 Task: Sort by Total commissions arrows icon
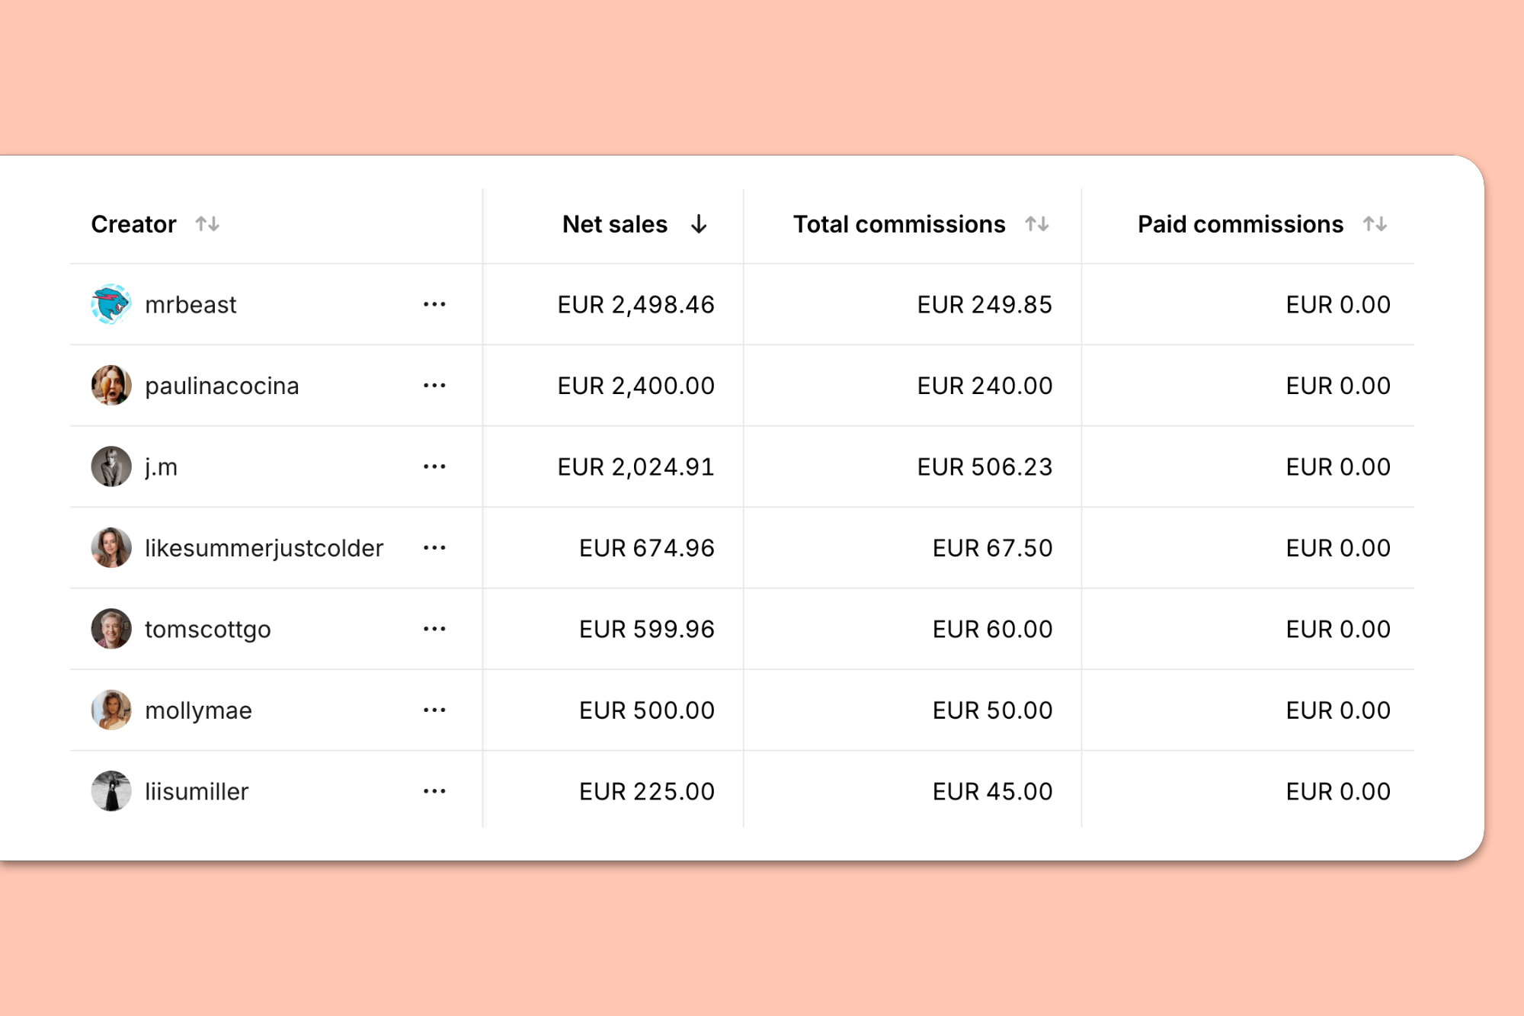pos(1037,224)
